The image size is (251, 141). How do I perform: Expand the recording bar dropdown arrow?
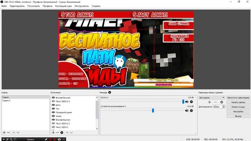pos(4,139)
